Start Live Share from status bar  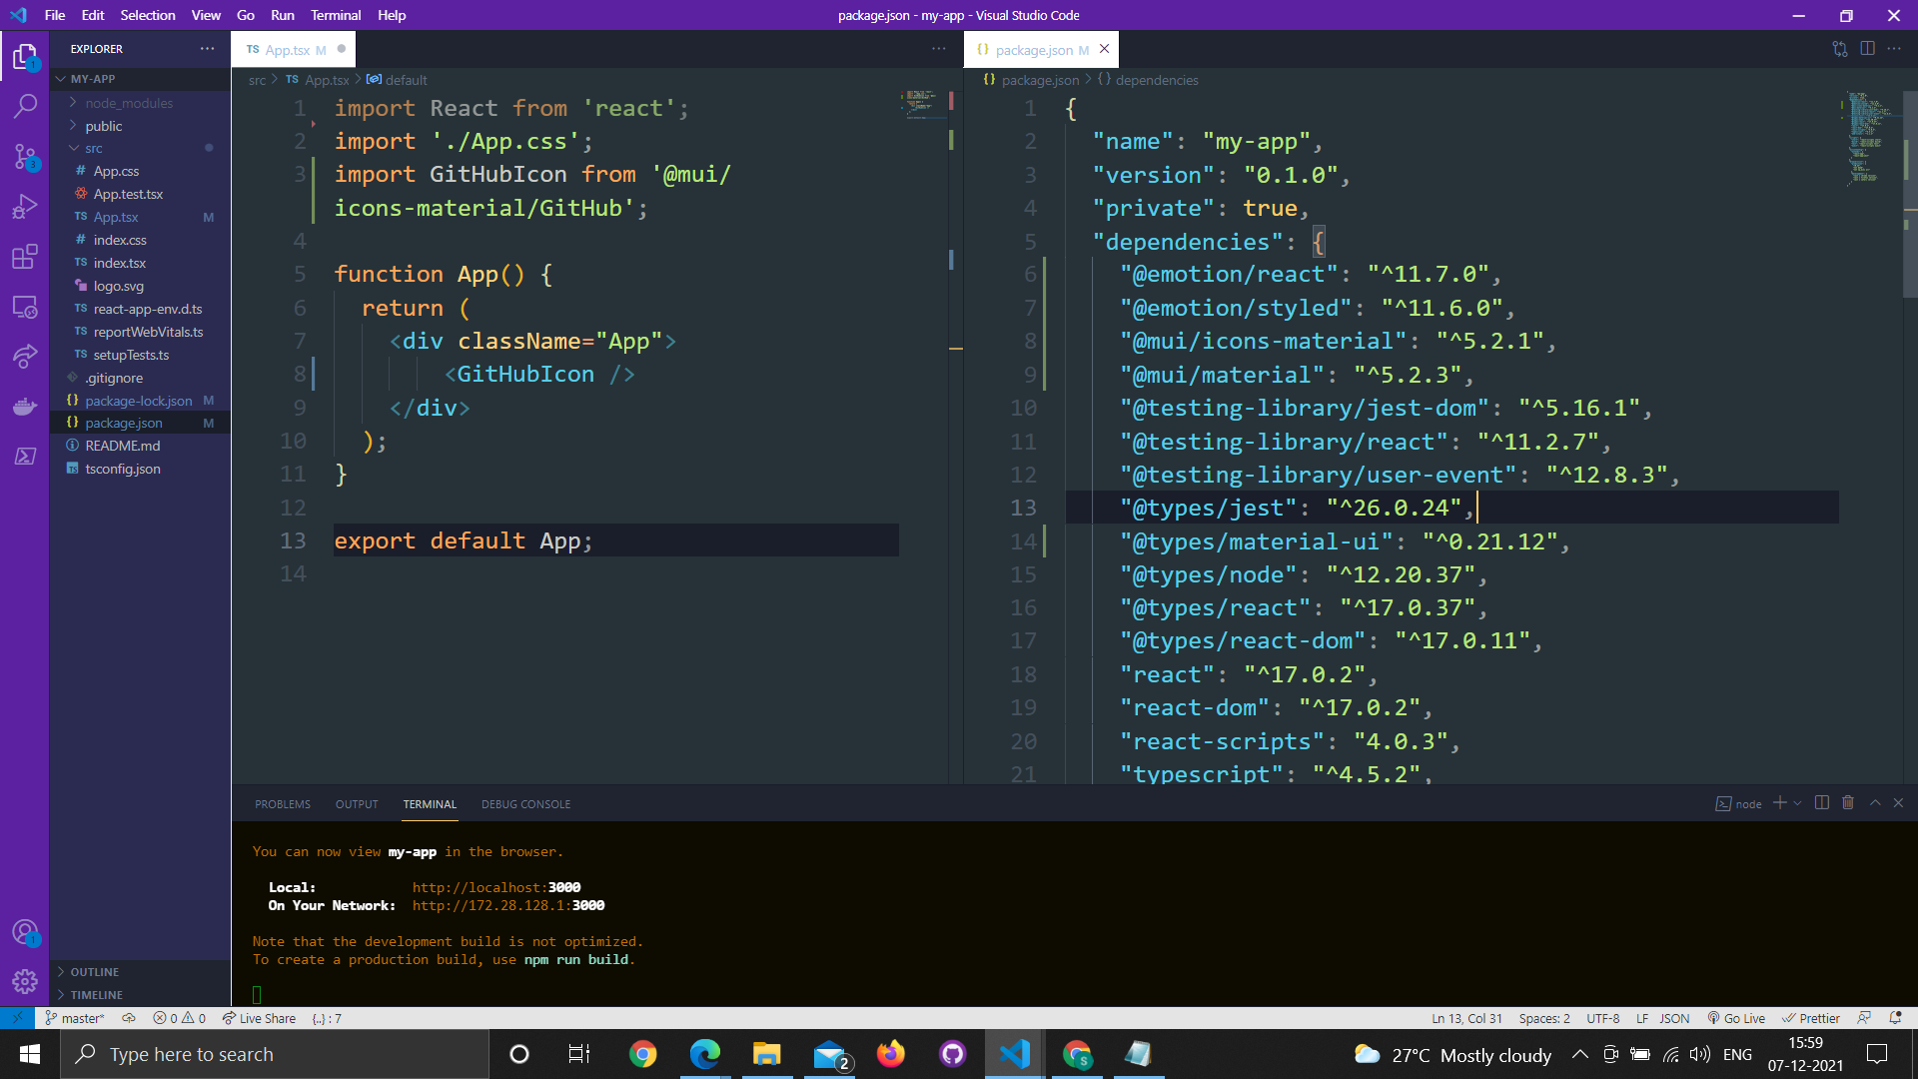click(259, 1018)
